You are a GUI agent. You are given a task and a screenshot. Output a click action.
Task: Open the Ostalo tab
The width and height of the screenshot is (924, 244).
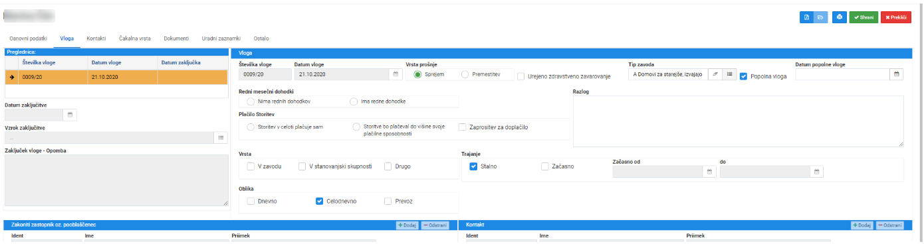(x=261, y=38)
